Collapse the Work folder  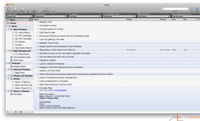pos(7,26)
